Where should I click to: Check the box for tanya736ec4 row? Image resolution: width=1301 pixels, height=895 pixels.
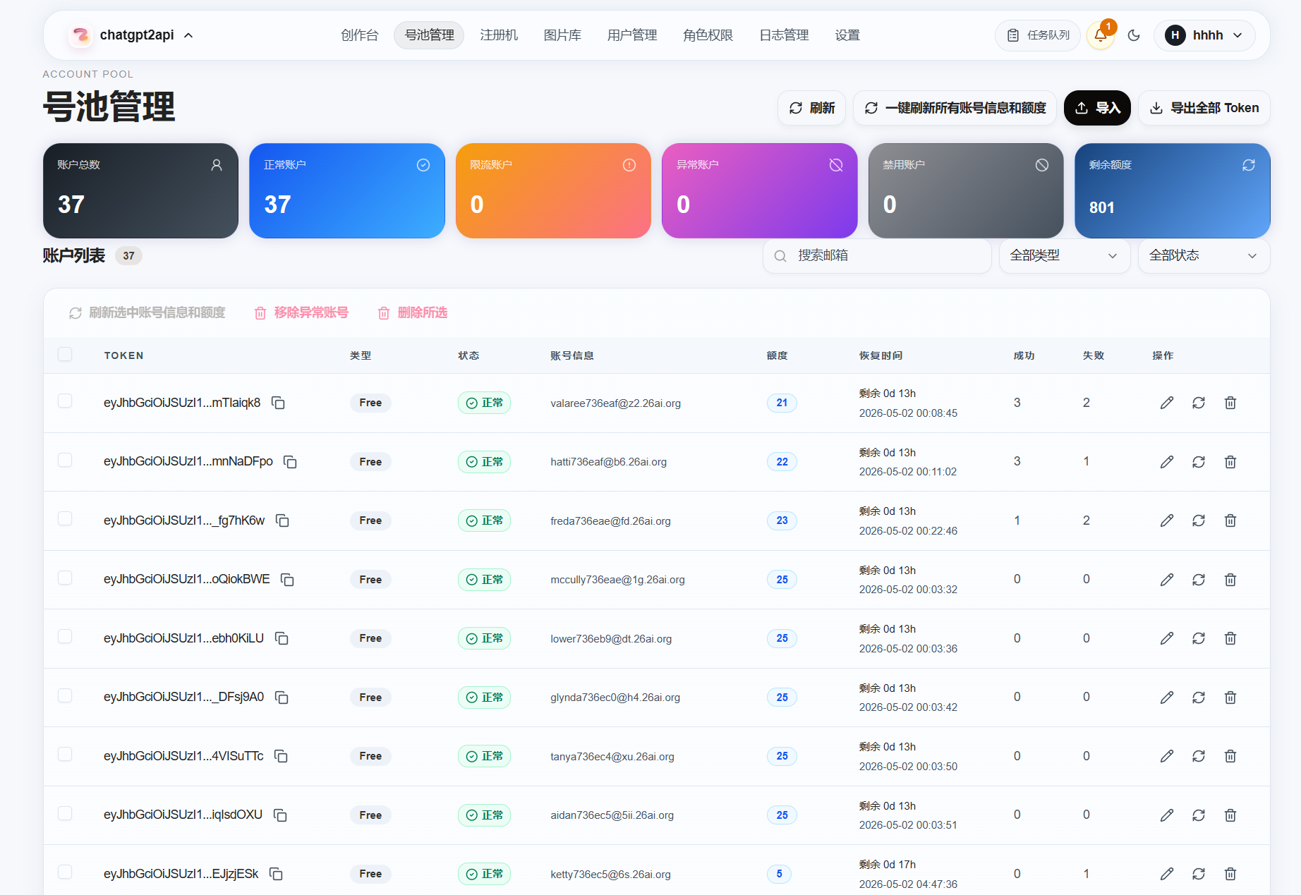pos(65,754)
